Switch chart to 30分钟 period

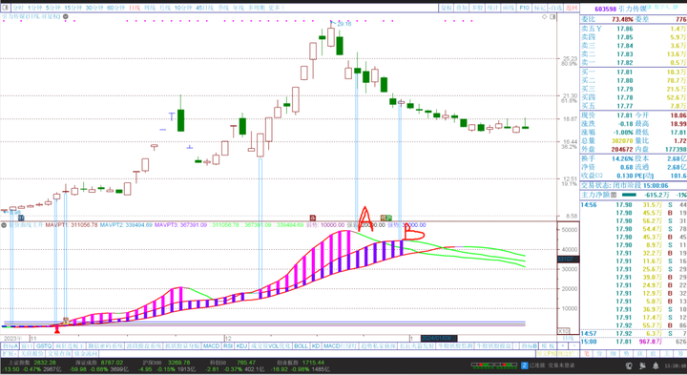click(x=94, y=8)
